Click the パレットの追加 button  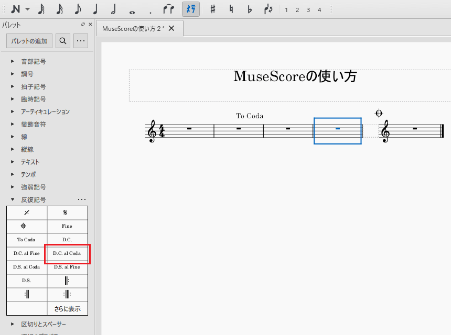29,41
